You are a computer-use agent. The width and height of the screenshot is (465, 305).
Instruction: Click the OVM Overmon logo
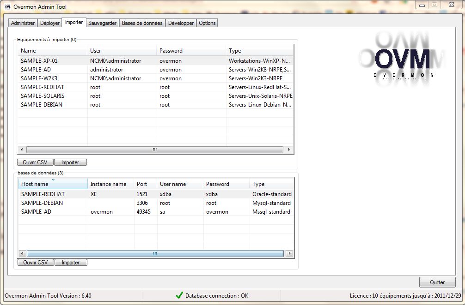click(403, 58)
